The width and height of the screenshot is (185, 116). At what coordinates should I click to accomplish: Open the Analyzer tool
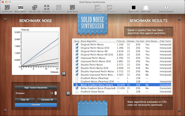click(x=46, y=9)
